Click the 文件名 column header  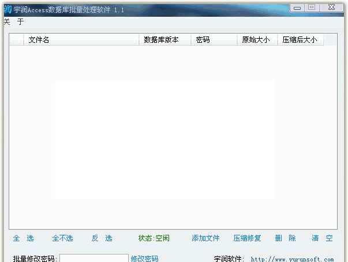81,40
